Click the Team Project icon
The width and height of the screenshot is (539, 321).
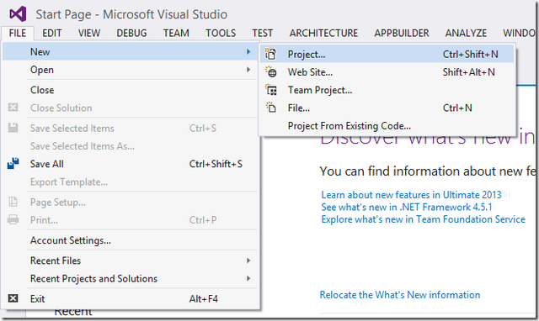click(271, 90)
